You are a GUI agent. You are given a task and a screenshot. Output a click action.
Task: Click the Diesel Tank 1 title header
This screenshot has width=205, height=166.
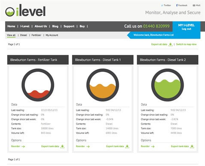[102, 60]
